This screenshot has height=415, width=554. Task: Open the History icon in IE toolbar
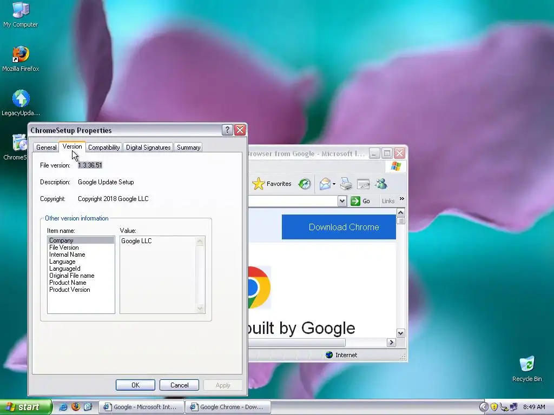pyautogui.click(x=304, y=184)
